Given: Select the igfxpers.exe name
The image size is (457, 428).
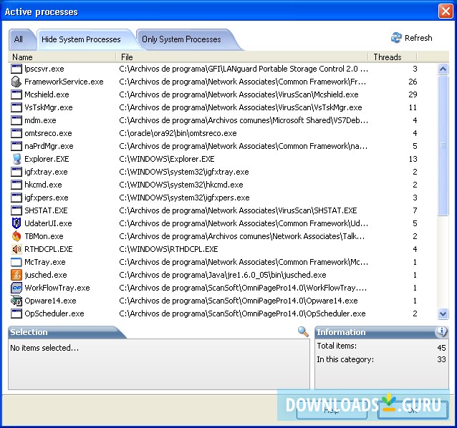Looking at the screenshot, I should tap(47, 198).
